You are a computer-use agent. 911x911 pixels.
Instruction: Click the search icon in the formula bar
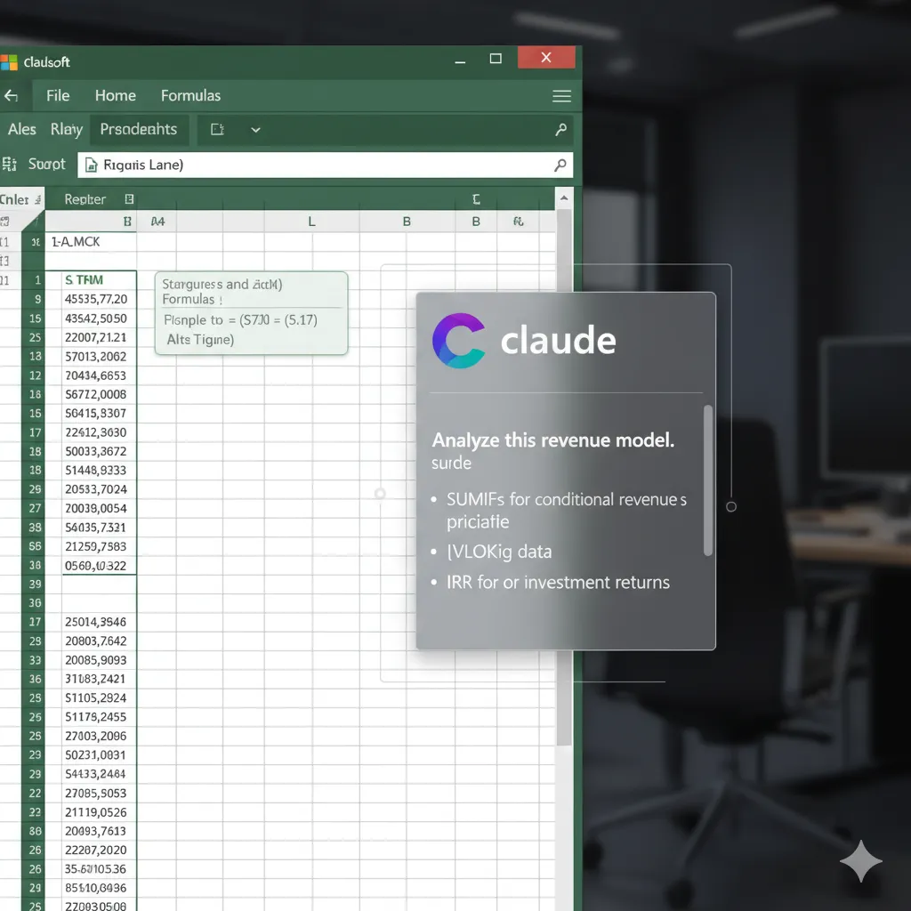pyautogui.click(x=560, y=165)
